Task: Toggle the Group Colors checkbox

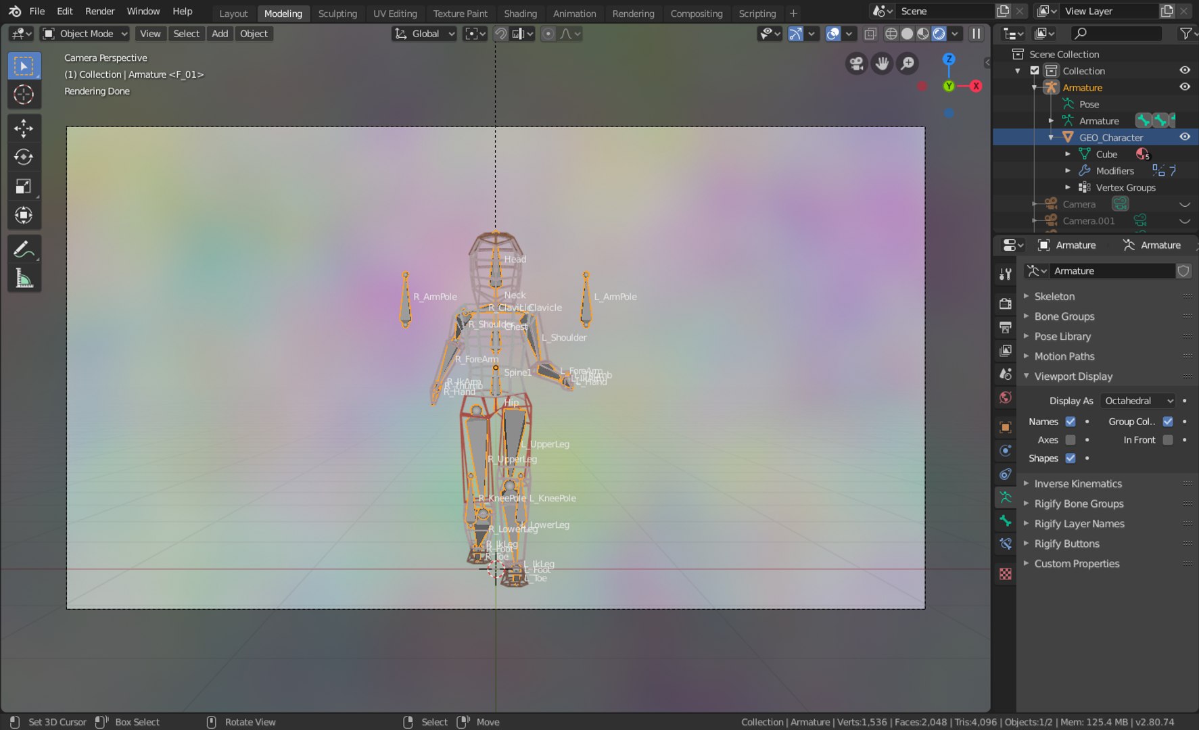Action: point(1168,421)
